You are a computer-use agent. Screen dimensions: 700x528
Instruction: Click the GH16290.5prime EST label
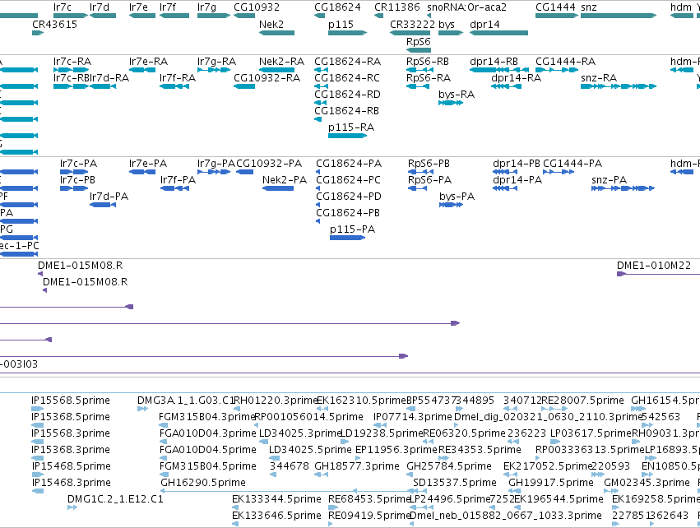[203, 483]
